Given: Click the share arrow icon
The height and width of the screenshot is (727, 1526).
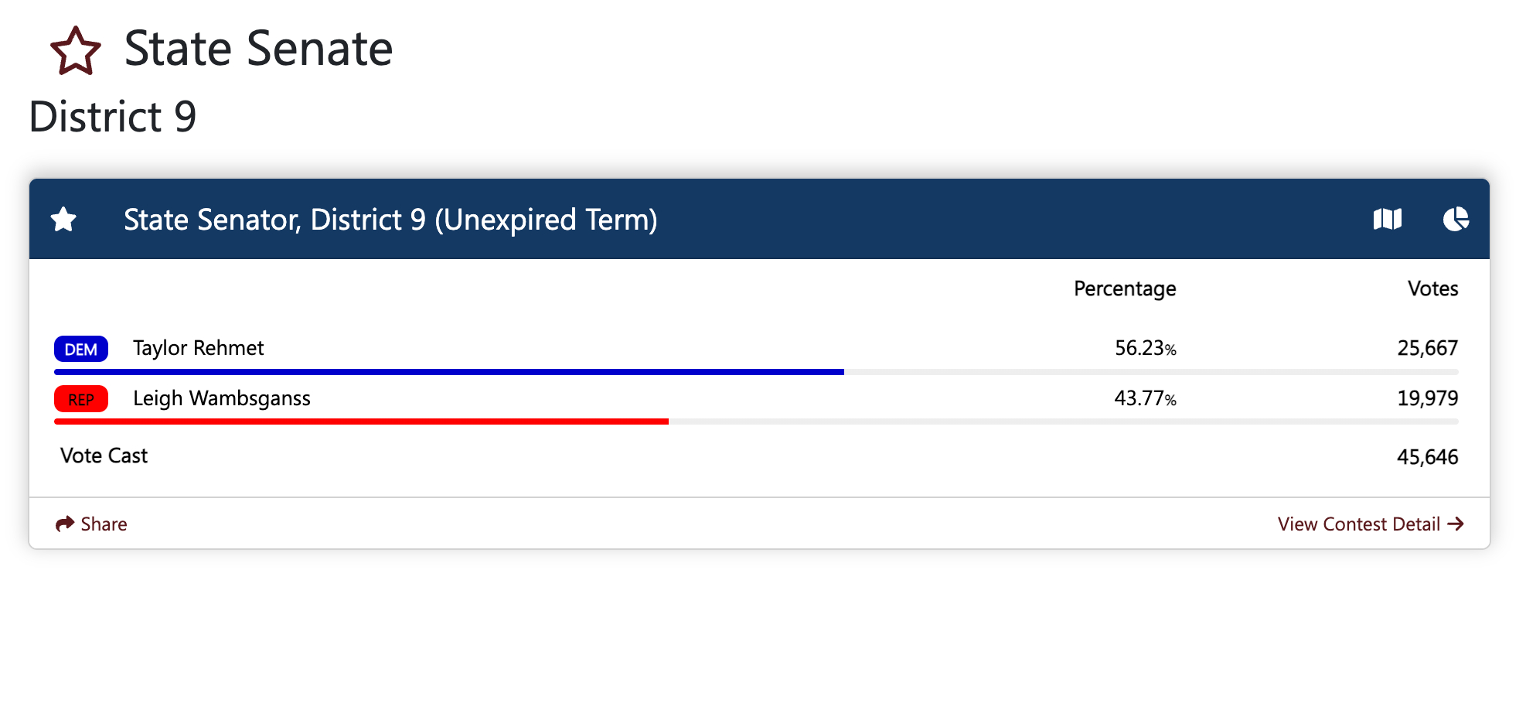Looking at the screenshot, I should coord(65,524).
